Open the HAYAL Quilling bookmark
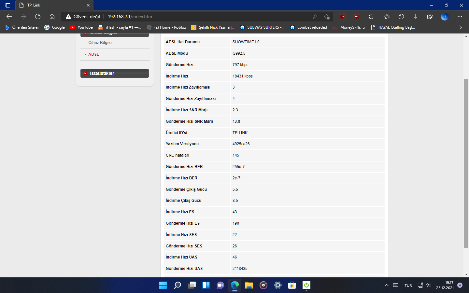 click(393, 27)
